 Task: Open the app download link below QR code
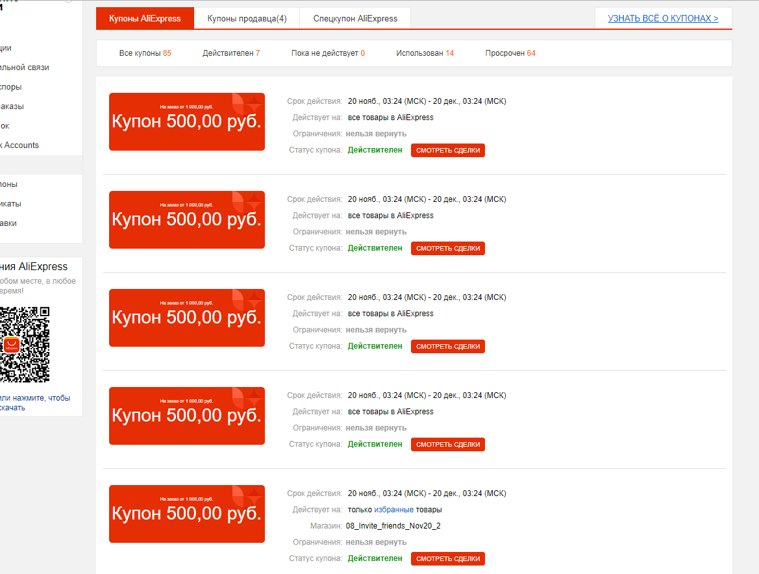(35, 403)
